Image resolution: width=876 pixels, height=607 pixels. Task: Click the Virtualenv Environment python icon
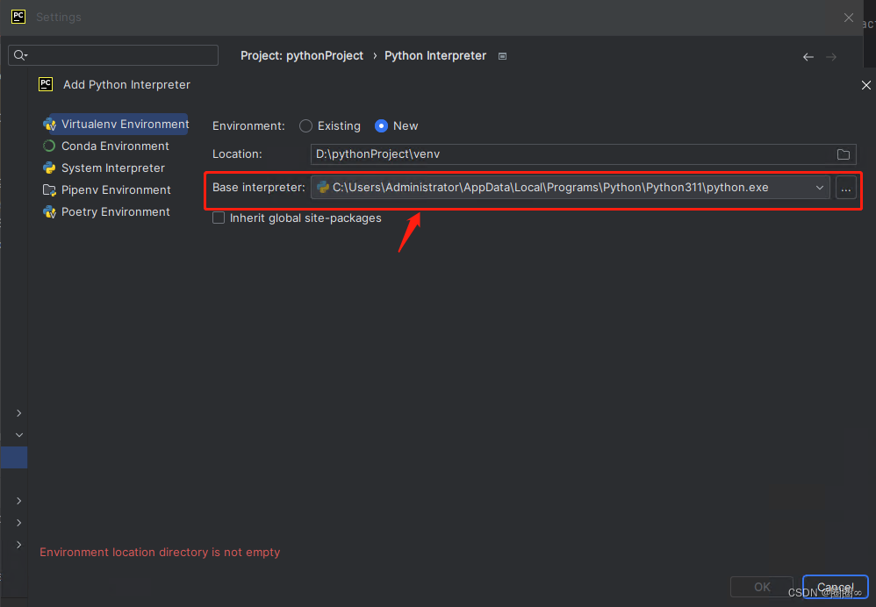point(49,124)
